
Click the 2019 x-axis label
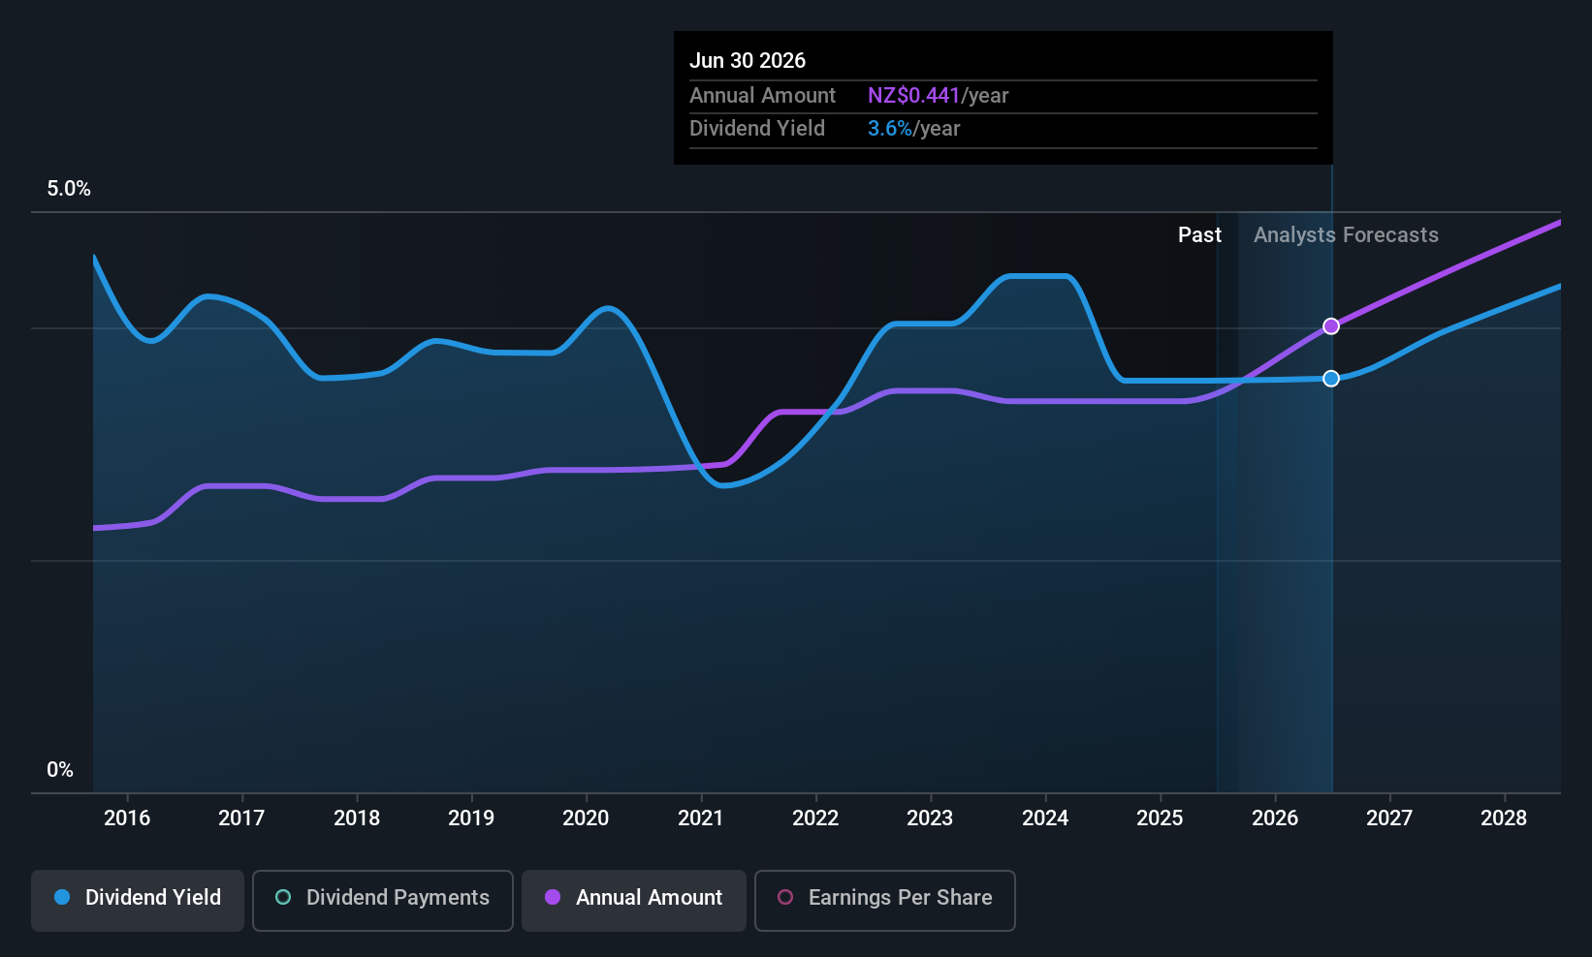tap(471, 818)
